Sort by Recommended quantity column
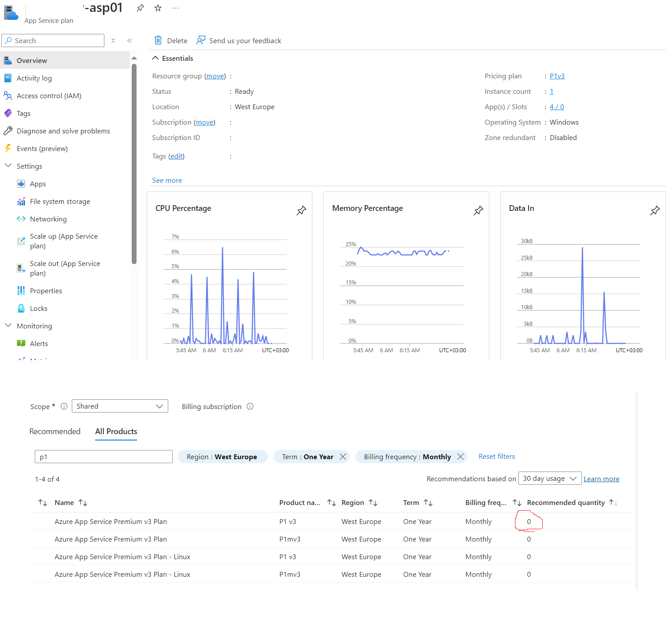The height and width of the screenshot is (634, 666). pos(613,502)
